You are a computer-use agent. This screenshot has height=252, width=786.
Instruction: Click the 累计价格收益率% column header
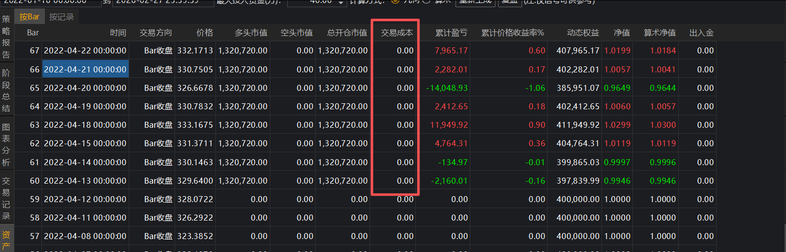512,33
